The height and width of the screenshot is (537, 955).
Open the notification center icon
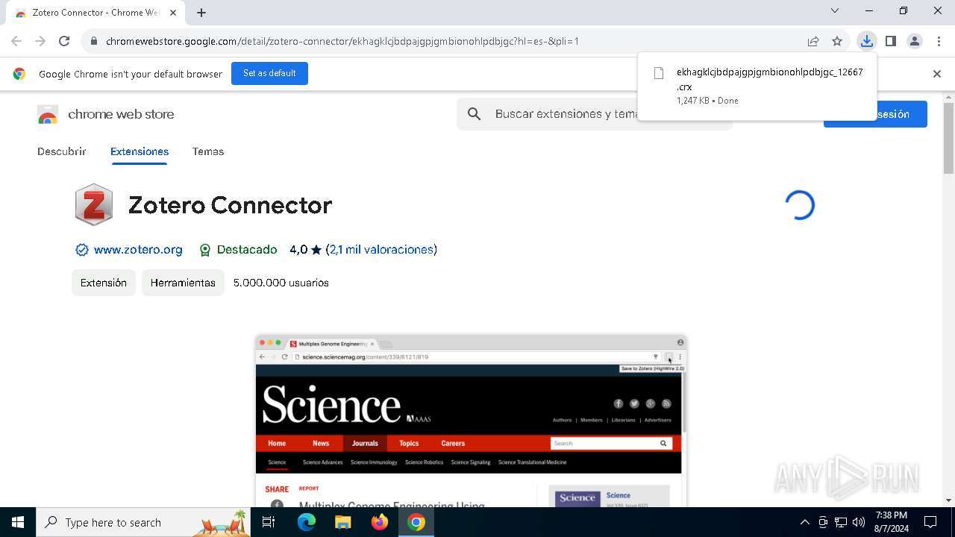click(930, 522)
